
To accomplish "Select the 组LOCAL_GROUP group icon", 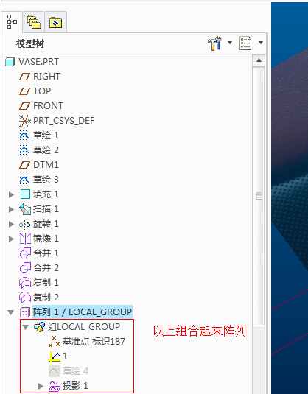I will [40, 327].
